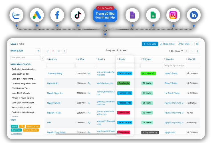
Task: Call Trịnh Quốc Hưng via phone icon
Action: coord(89,74)
